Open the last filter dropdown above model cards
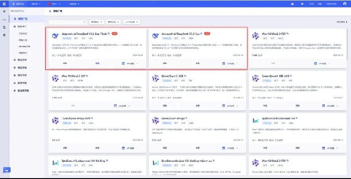Viewport: 351px width, 179px height. click(x=132, y=22)
